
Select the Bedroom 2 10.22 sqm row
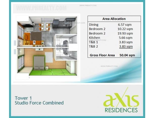coord(114,29)
